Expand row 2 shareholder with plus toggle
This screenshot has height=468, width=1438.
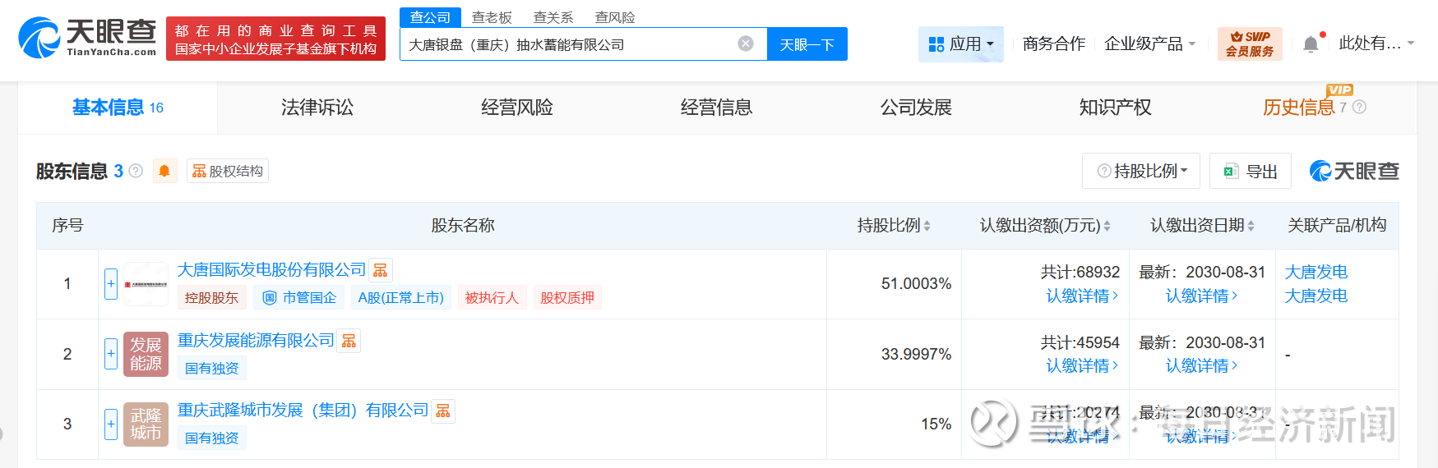(x=111, y=354)
